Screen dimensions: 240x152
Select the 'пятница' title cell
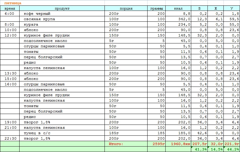[13, 3]
